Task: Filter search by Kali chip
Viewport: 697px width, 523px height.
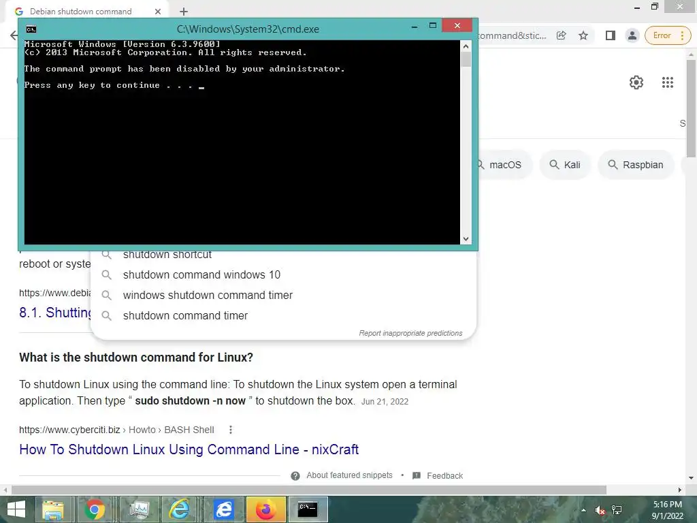Action: click(565, 165)
